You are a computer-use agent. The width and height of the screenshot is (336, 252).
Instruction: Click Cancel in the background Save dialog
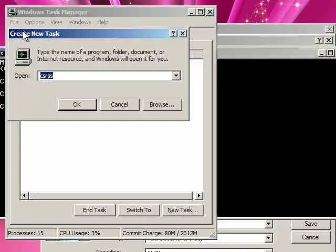[311, 237]
